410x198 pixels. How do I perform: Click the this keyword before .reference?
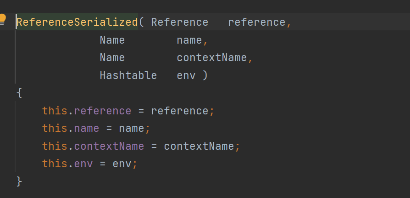(55, 111)
